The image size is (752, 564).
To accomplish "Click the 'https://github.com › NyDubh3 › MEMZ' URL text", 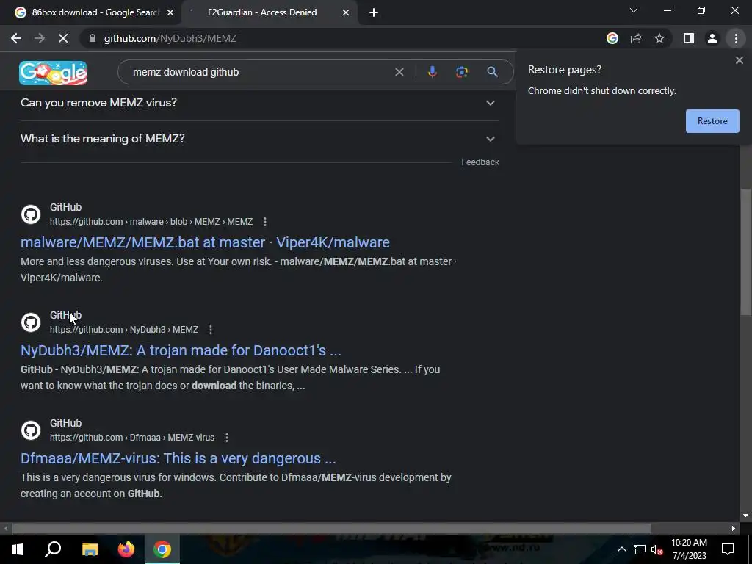I will [123, 330].
